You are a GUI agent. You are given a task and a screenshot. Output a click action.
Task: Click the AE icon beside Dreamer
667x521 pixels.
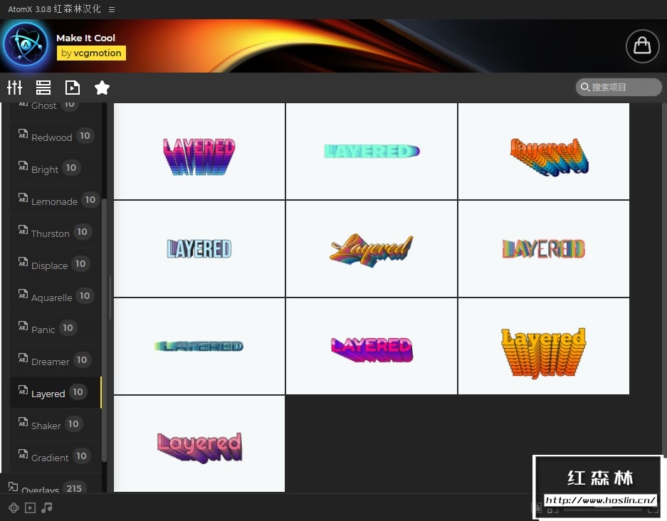click(23, 358)
